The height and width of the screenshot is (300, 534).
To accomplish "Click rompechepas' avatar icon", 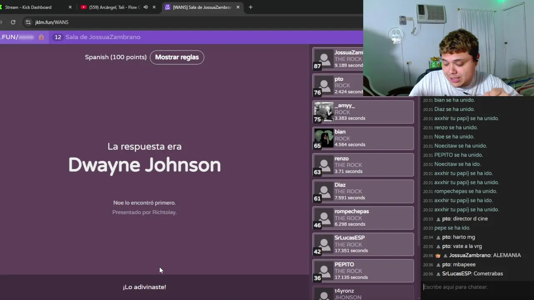I will click(x=324, y=218).
